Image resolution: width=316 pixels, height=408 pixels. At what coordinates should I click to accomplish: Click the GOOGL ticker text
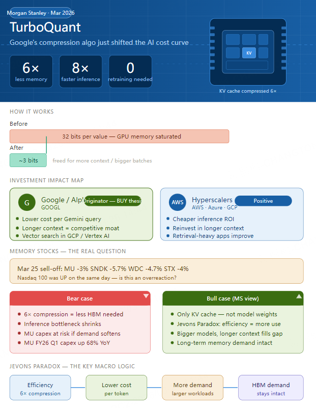tap(51, 207)
